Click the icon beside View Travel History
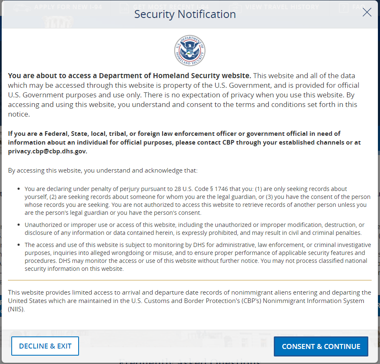Image resolution: width=380 pixels, height=364 pixels. (235, 7)
